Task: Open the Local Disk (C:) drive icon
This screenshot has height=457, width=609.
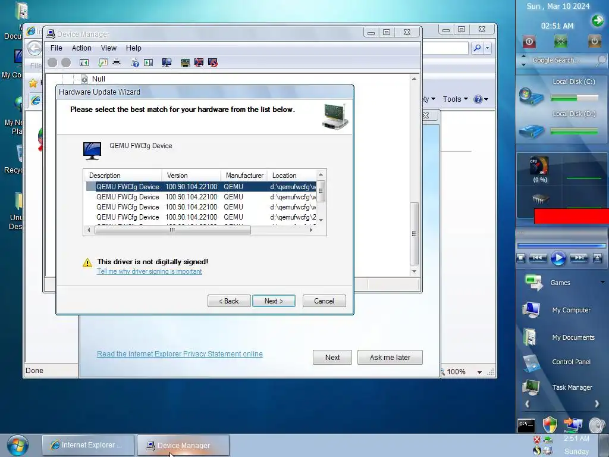Action: pos(531,96)
